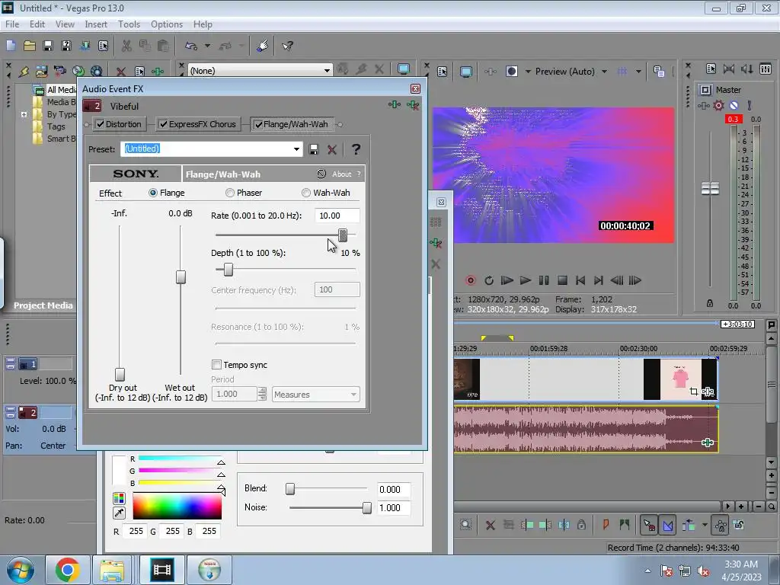Click the Remove Selected Plug-In icon

coord(412,104)
